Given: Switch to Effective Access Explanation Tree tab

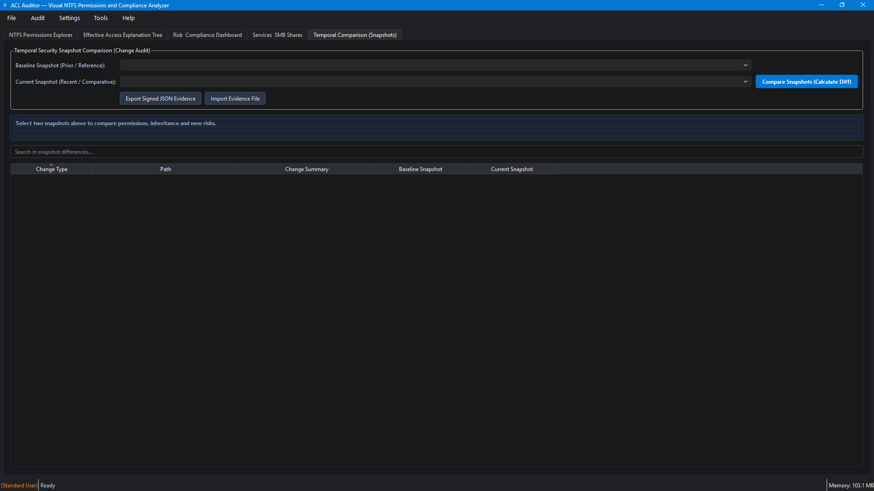Looking at the screenshot, I should [x=123, y=35].
